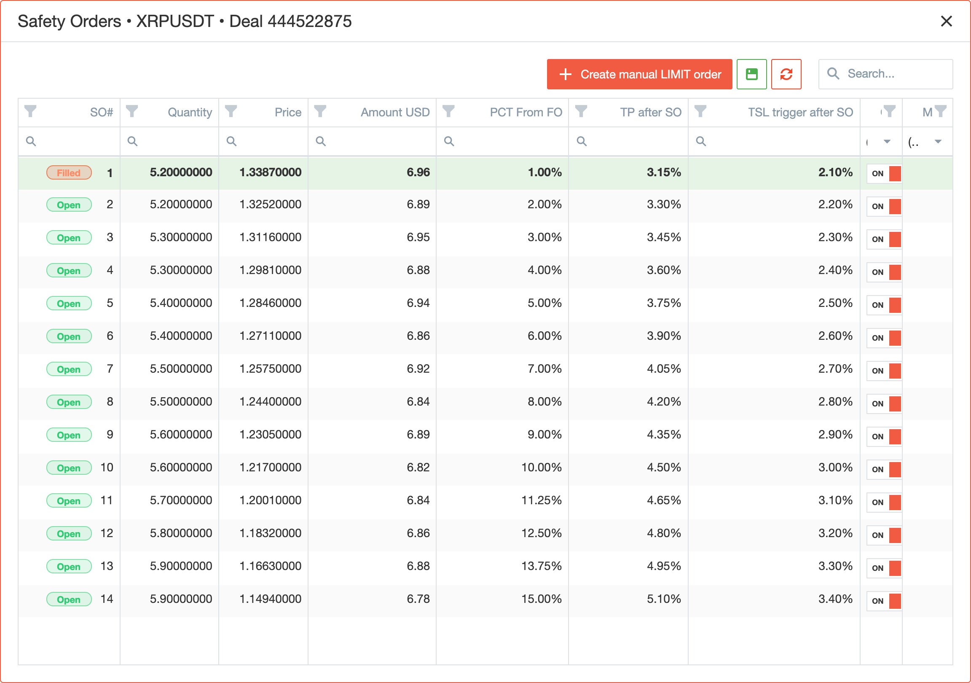Sort by the Quantity column header
This screenshot has width=971, height=683.
[190, 112]
